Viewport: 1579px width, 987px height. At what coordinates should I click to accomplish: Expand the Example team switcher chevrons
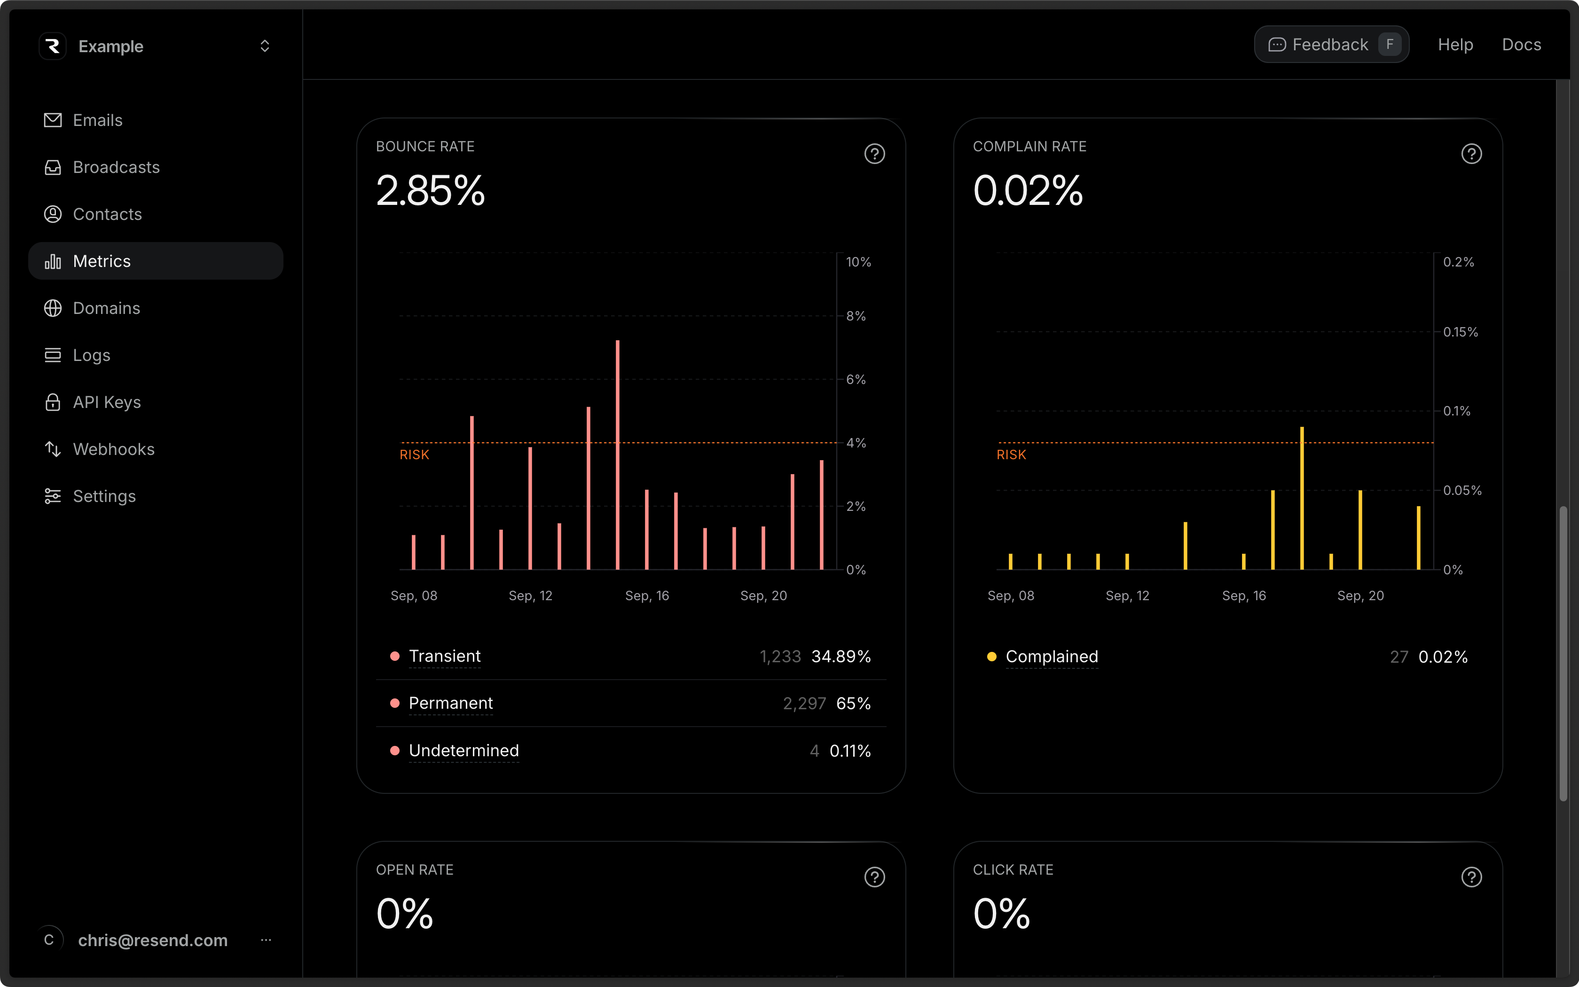264,46
